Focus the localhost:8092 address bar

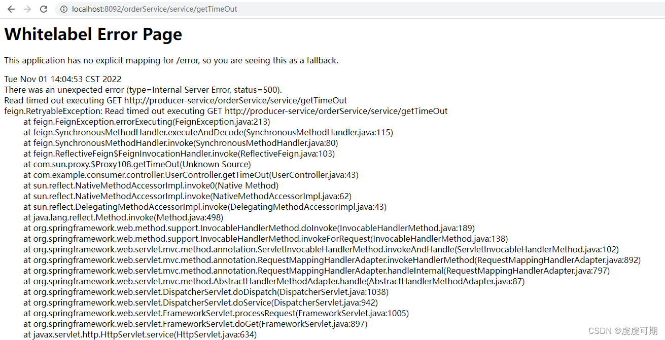[155, 9]
